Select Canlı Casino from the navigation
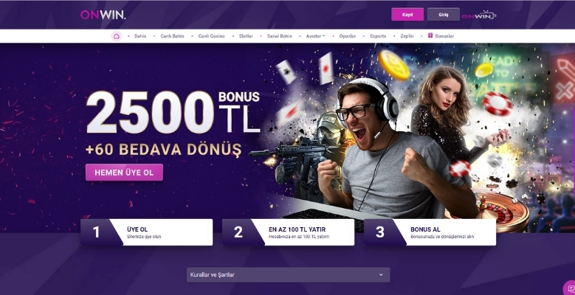 (x=211, y=36)
